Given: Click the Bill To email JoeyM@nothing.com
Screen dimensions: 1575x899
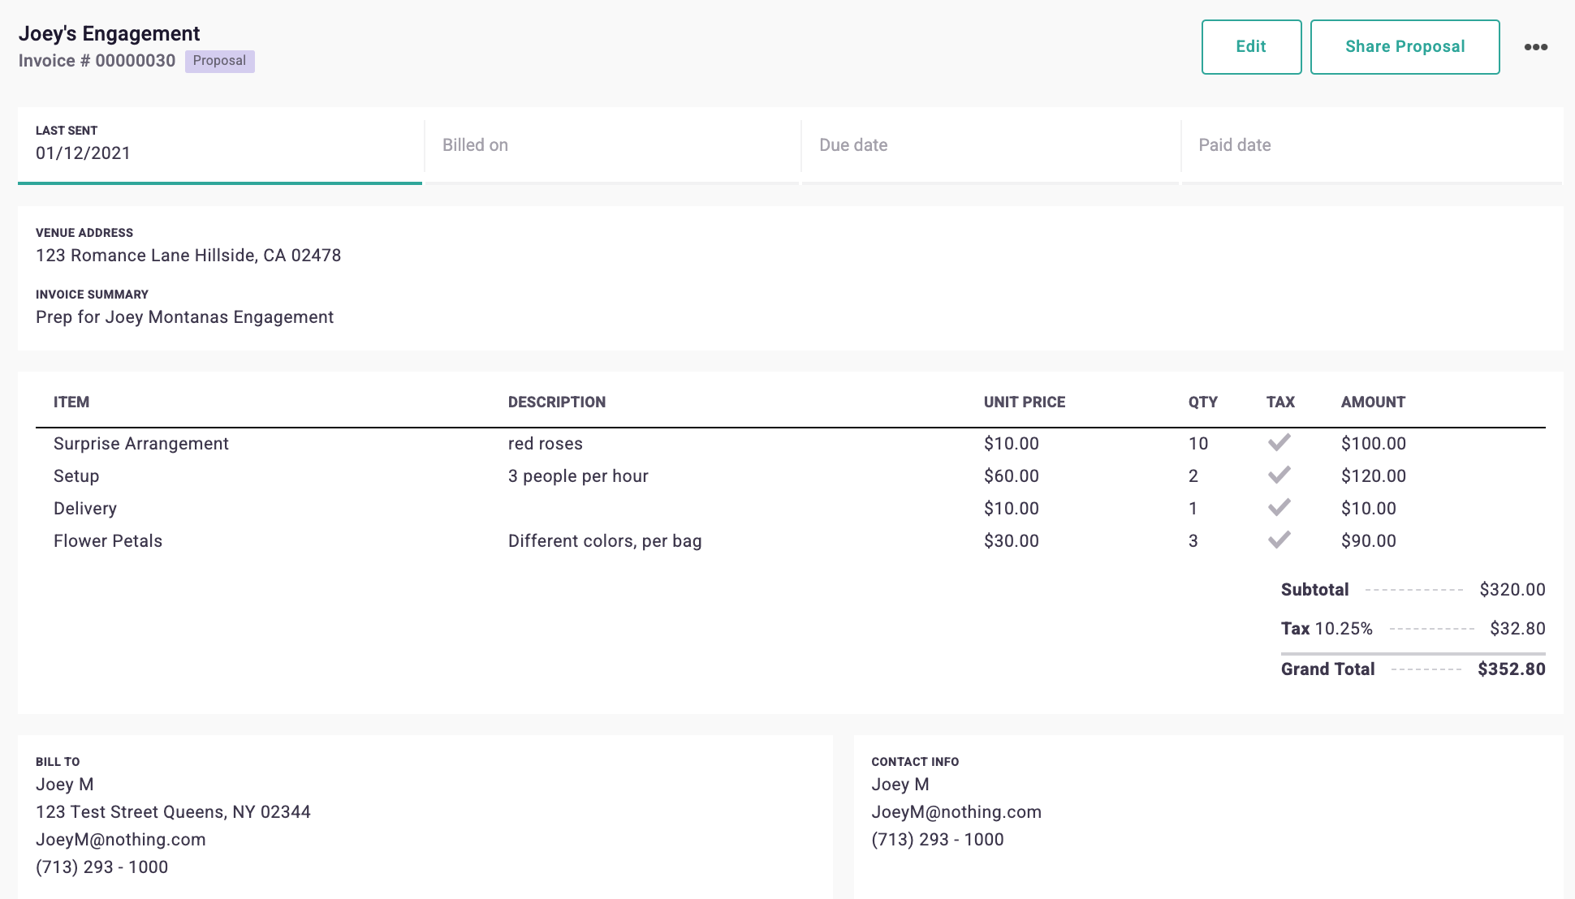Looking at the screenshot, I should pos(121,840).
